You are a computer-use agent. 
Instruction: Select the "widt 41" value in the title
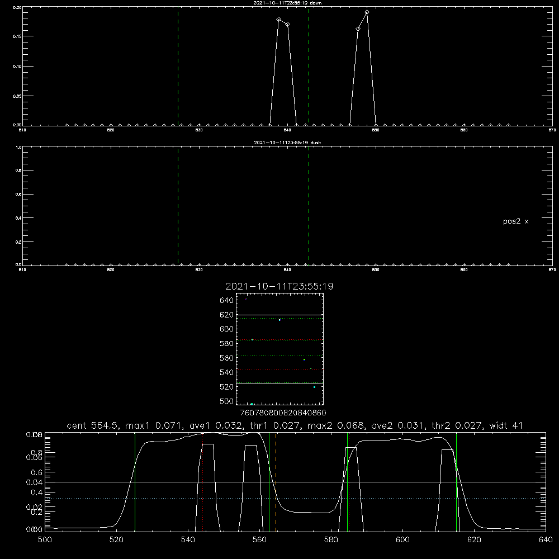[x=506, y=425]
